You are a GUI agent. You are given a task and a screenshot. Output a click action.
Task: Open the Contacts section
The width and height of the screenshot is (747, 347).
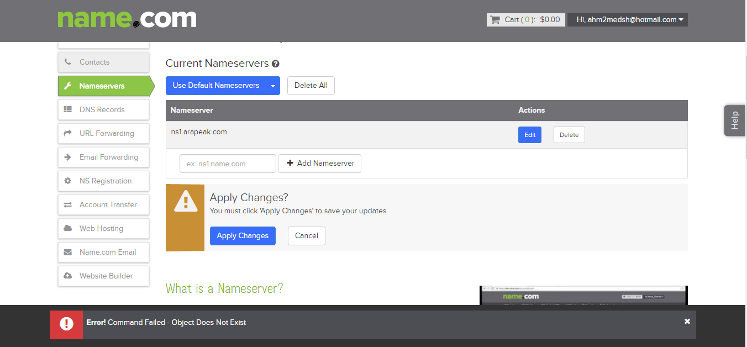click(x=103, y=62)
